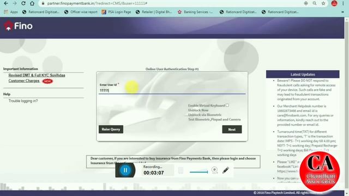Click the Trouble logging in? link
The height and width of the screenshot is (196, 349).
click(x=23, y=101)
